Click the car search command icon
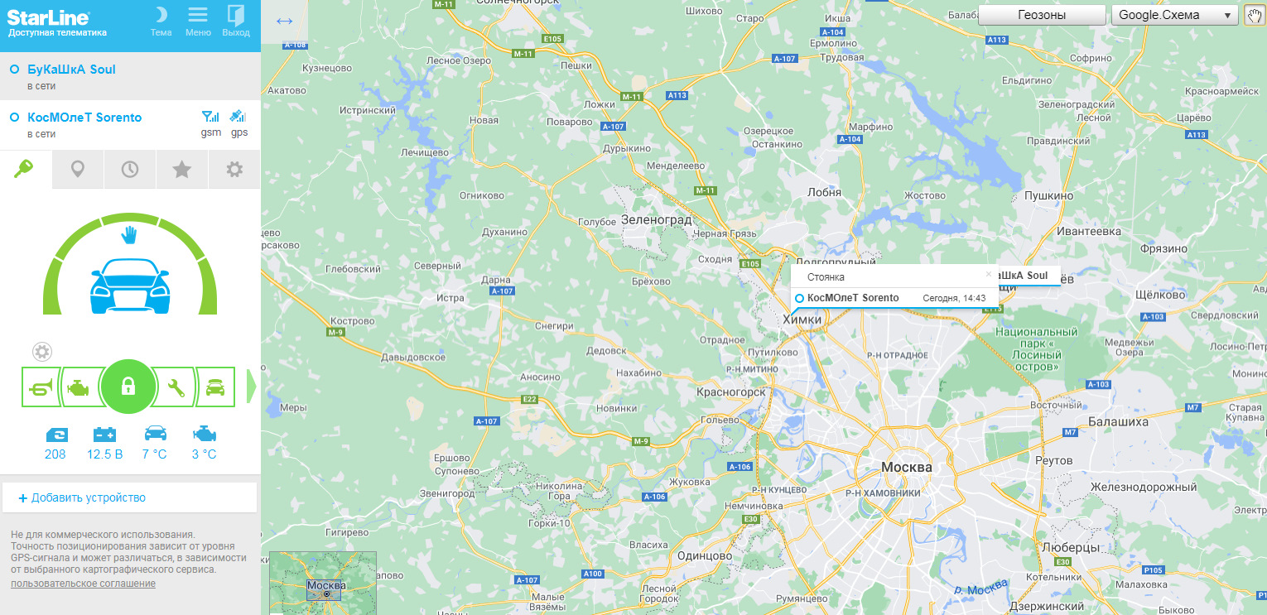 [x=215, y=387]
